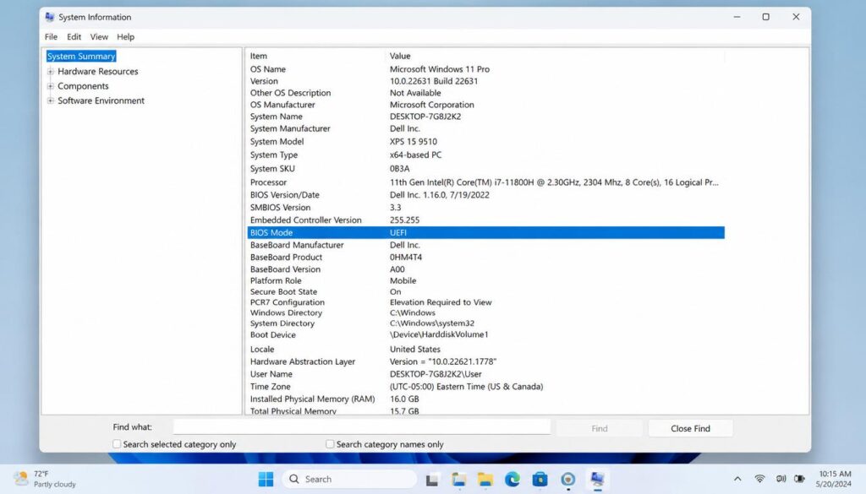The width and height of the screenshot is (866, 494).
Task: Open Microsoft Store from the taskbar
Action: [x=540, y=479]
